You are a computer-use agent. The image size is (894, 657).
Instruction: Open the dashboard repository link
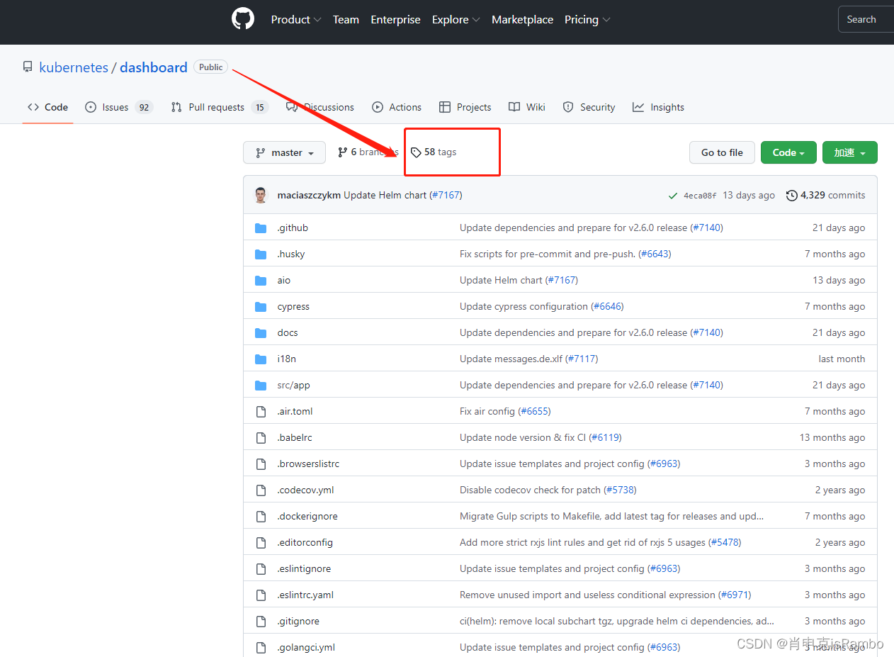click(x=154, y=67)
